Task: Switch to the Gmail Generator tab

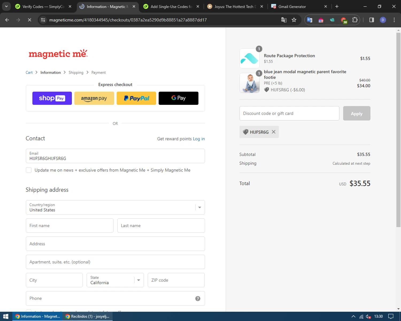Action: [299, 6]
